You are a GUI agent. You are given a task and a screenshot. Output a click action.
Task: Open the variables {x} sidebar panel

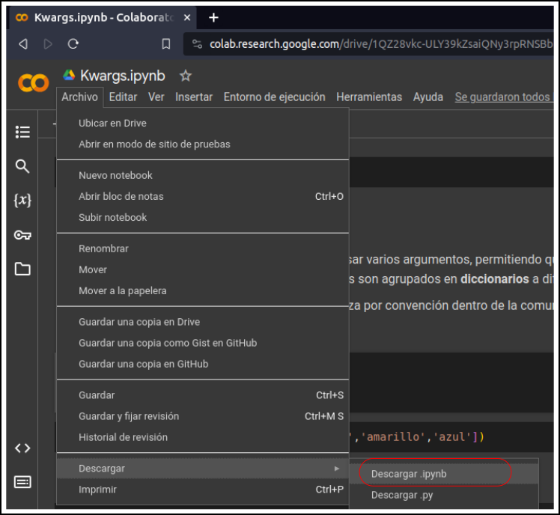pyautogui.click(x=22, y=200)
